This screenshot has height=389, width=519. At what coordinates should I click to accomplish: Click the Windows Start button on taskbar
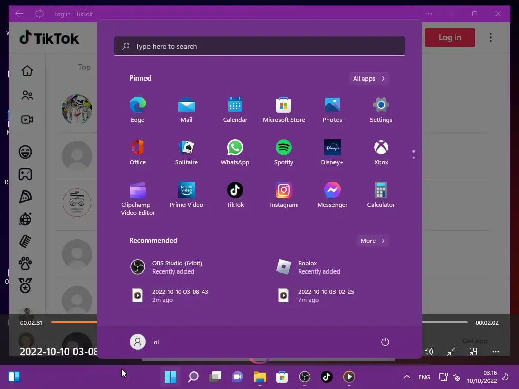tap(170, 377)
